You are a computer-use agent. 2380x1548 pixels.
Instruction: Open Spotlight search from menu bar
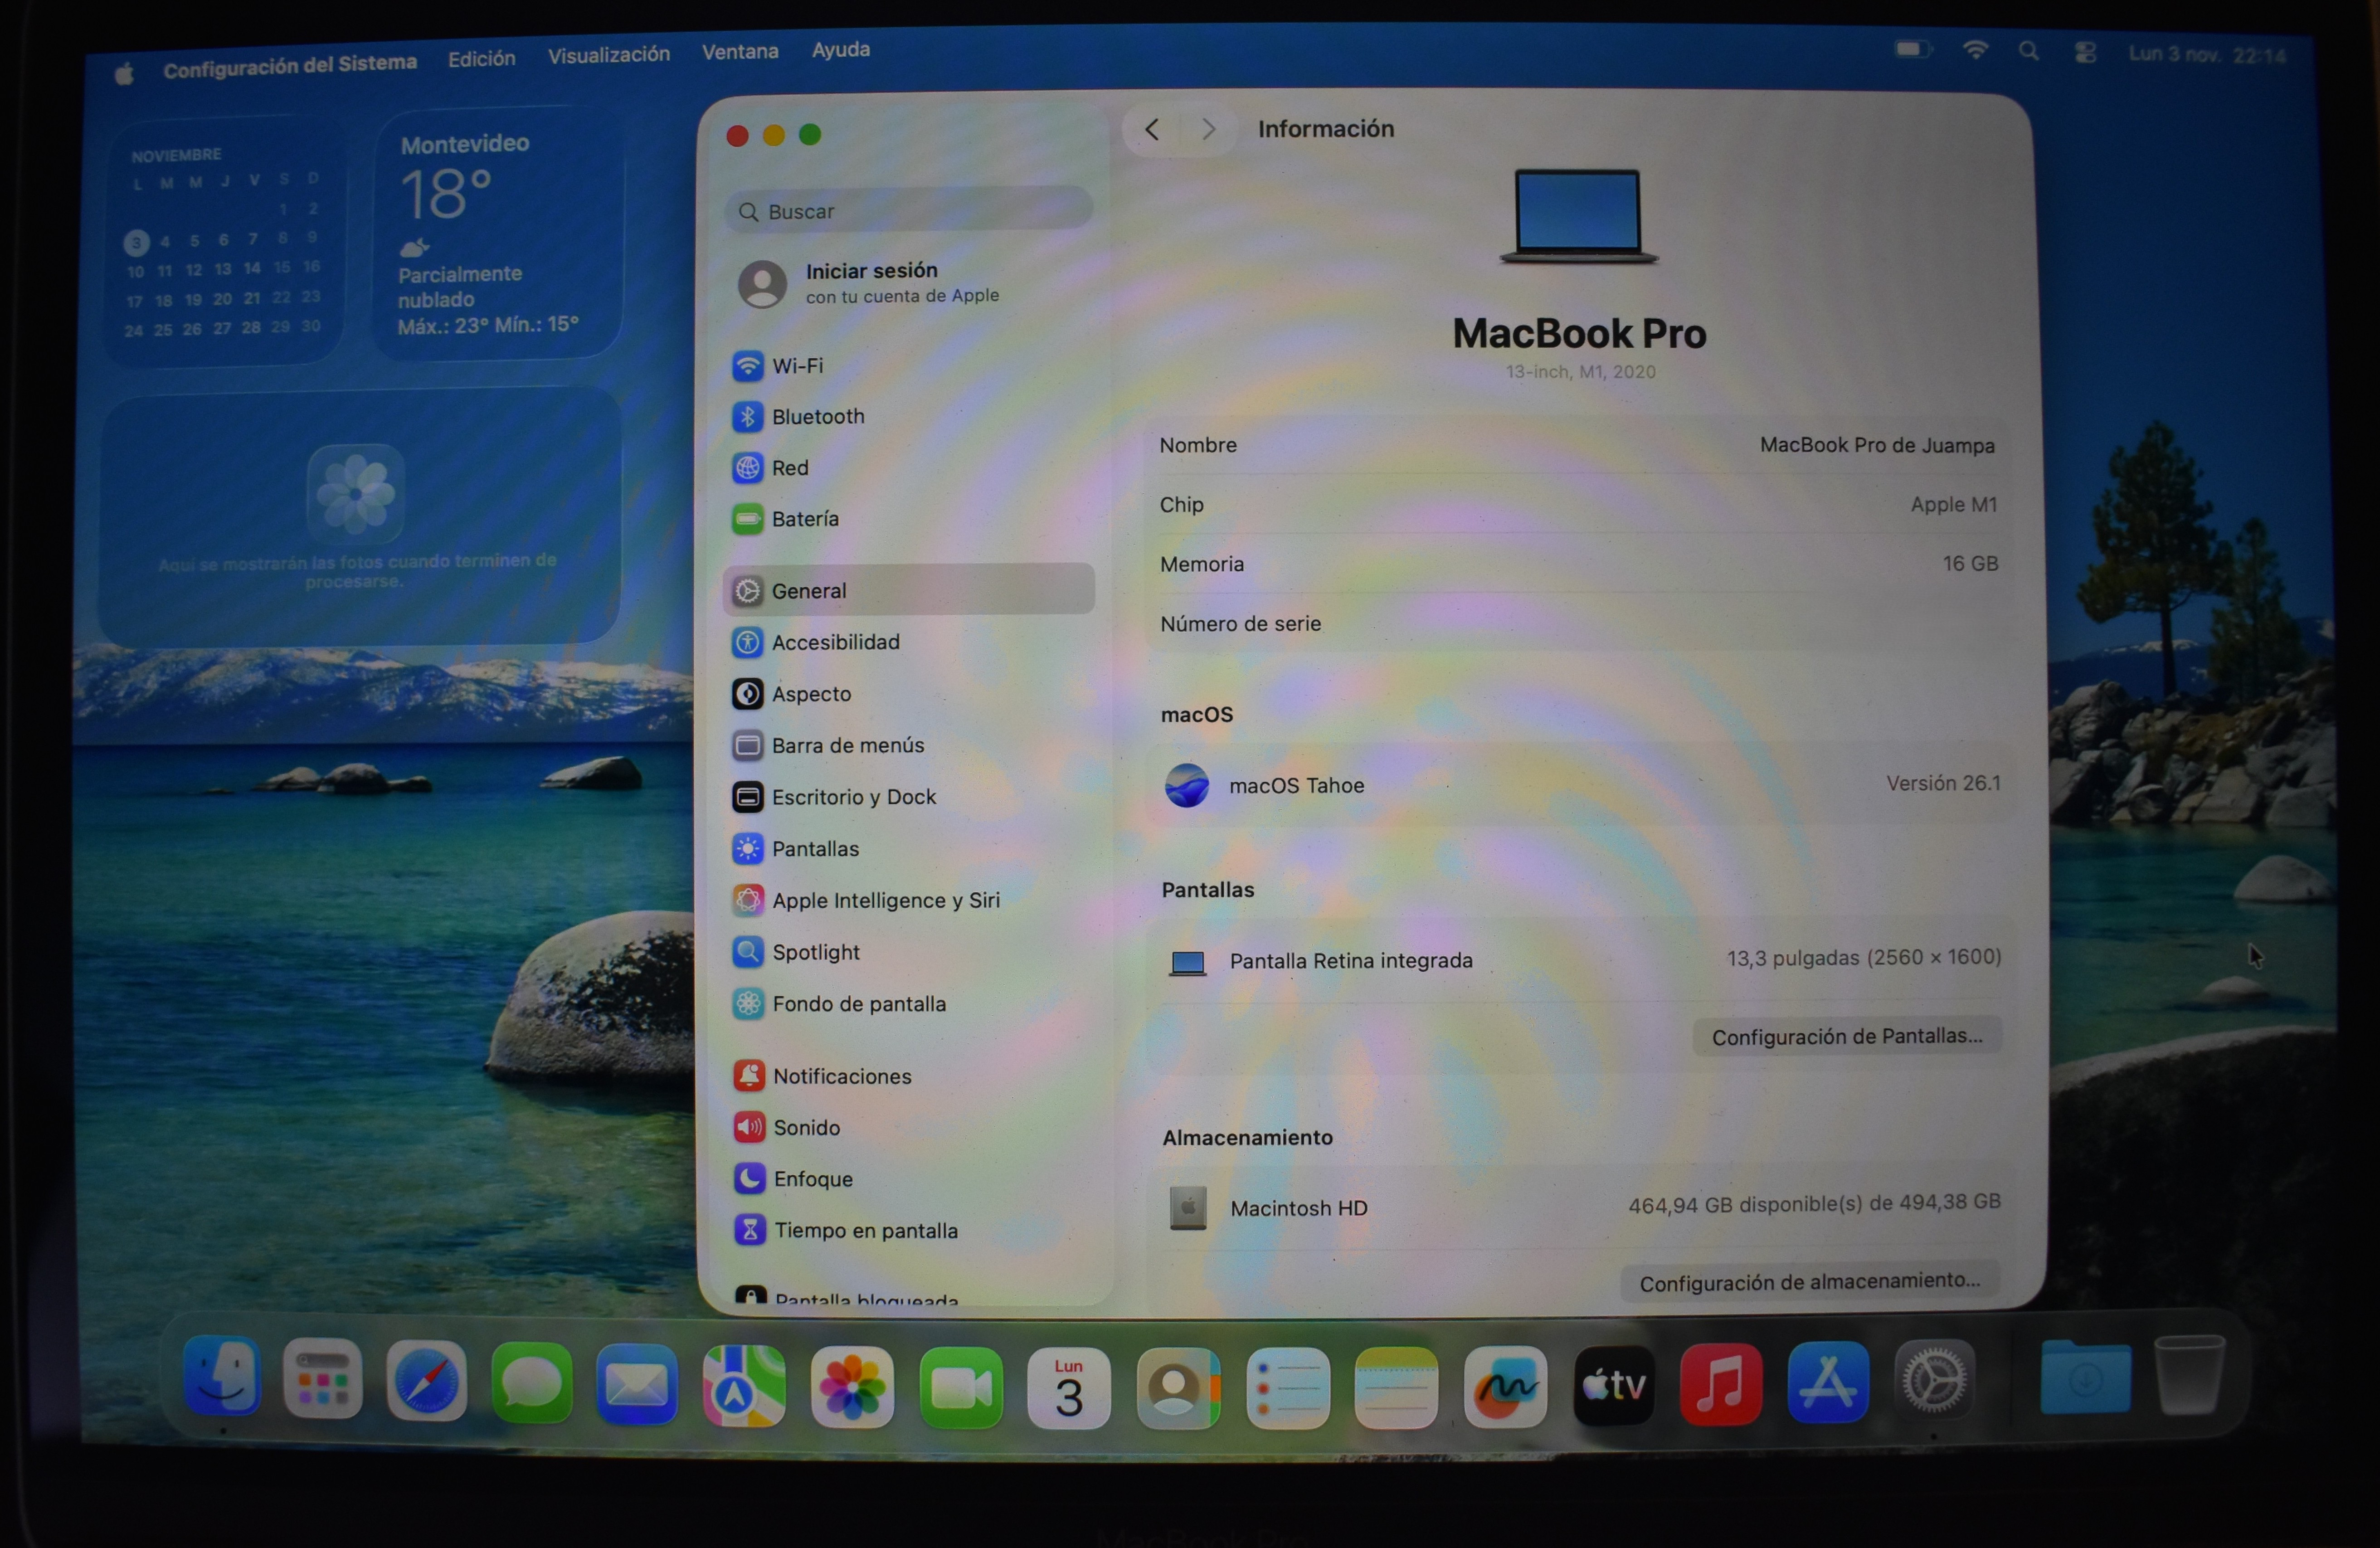[2029, 51]
